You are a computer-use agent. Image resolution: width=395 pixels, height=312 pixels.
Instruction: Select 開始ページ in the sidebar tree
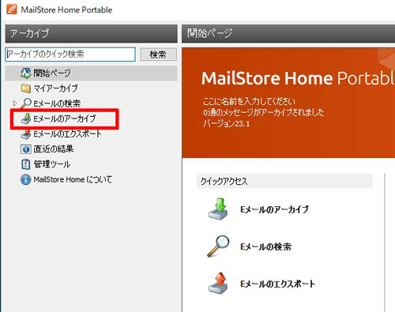click(91, 73)
